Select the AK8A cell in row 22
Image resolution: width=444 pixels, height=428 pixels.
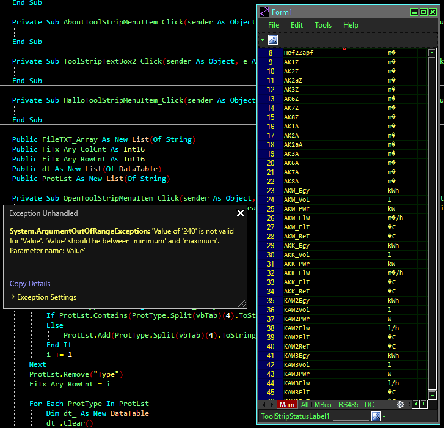(x=313, y=182)
